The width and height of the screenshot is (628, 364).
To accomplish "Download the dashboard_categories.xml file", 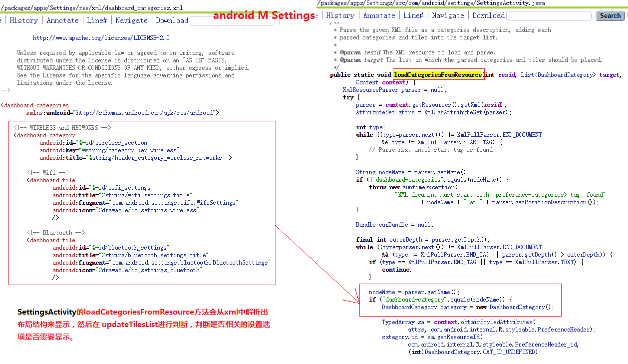I will pos(172,20).
